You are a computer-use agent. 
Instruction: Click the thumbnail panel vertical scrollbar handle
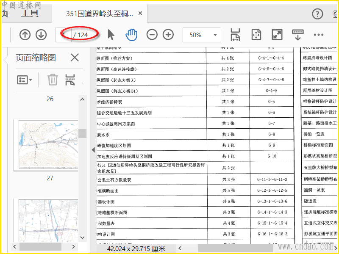[x=82, y=133]
